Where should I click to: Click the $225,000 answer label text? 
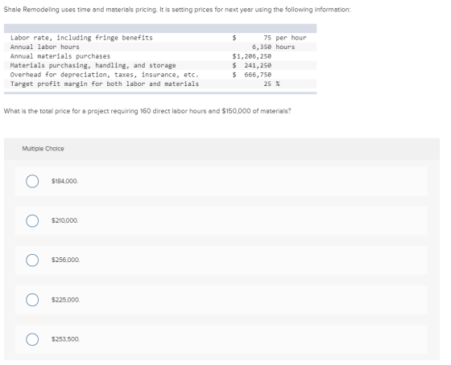click(65, 300)
